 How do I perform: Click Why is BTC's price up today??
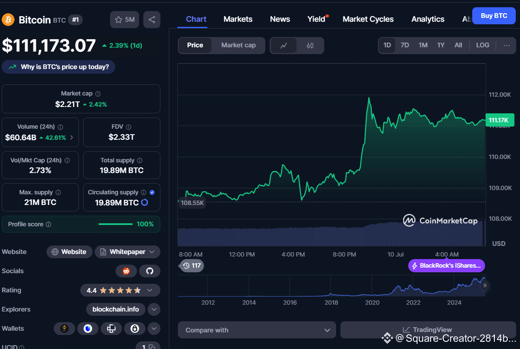pos(58,67)
